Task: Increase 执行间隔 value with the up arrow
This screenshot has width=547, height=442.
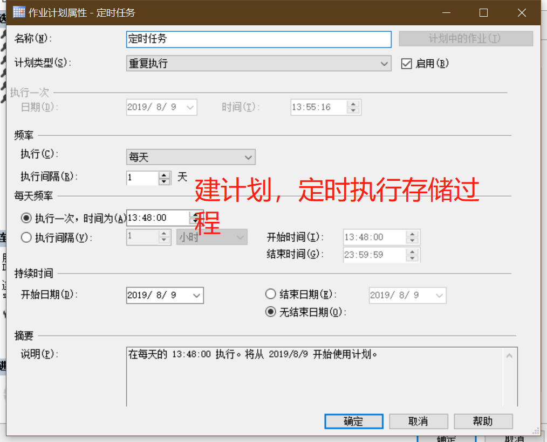Action: tap(164, 176)
